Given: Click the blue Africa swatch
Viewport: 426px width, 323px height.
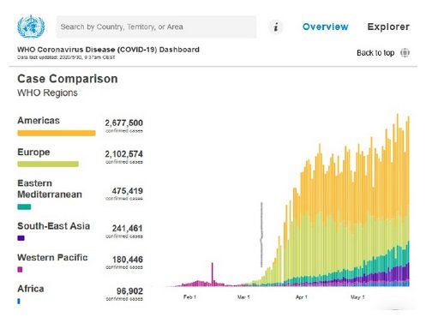Looking at the screenshot, I should 19,301.
